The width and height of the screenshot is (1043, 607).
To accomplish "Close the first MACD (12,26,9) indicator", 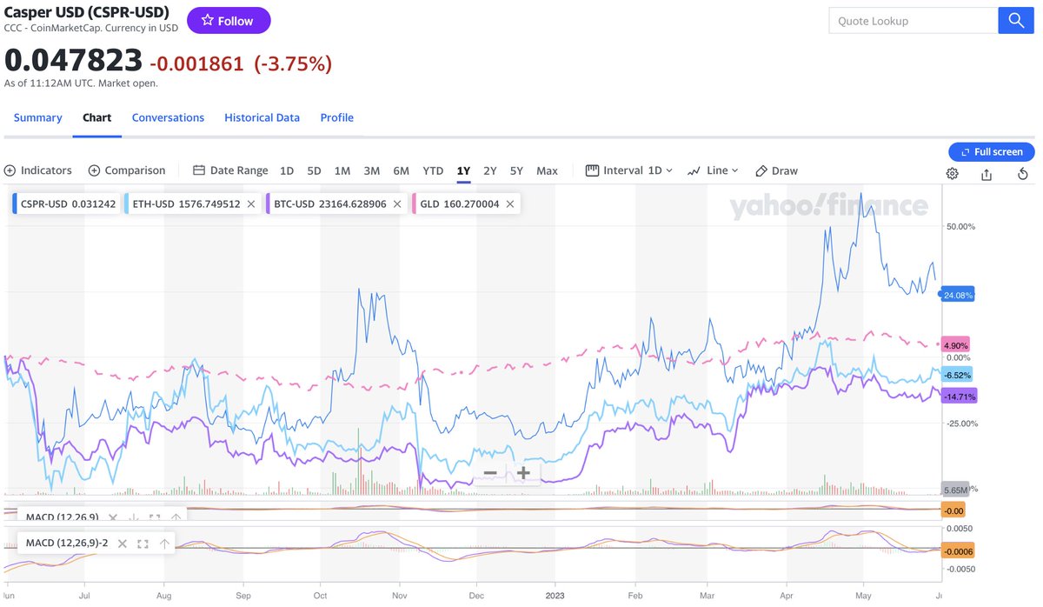I will pos(111,517).
